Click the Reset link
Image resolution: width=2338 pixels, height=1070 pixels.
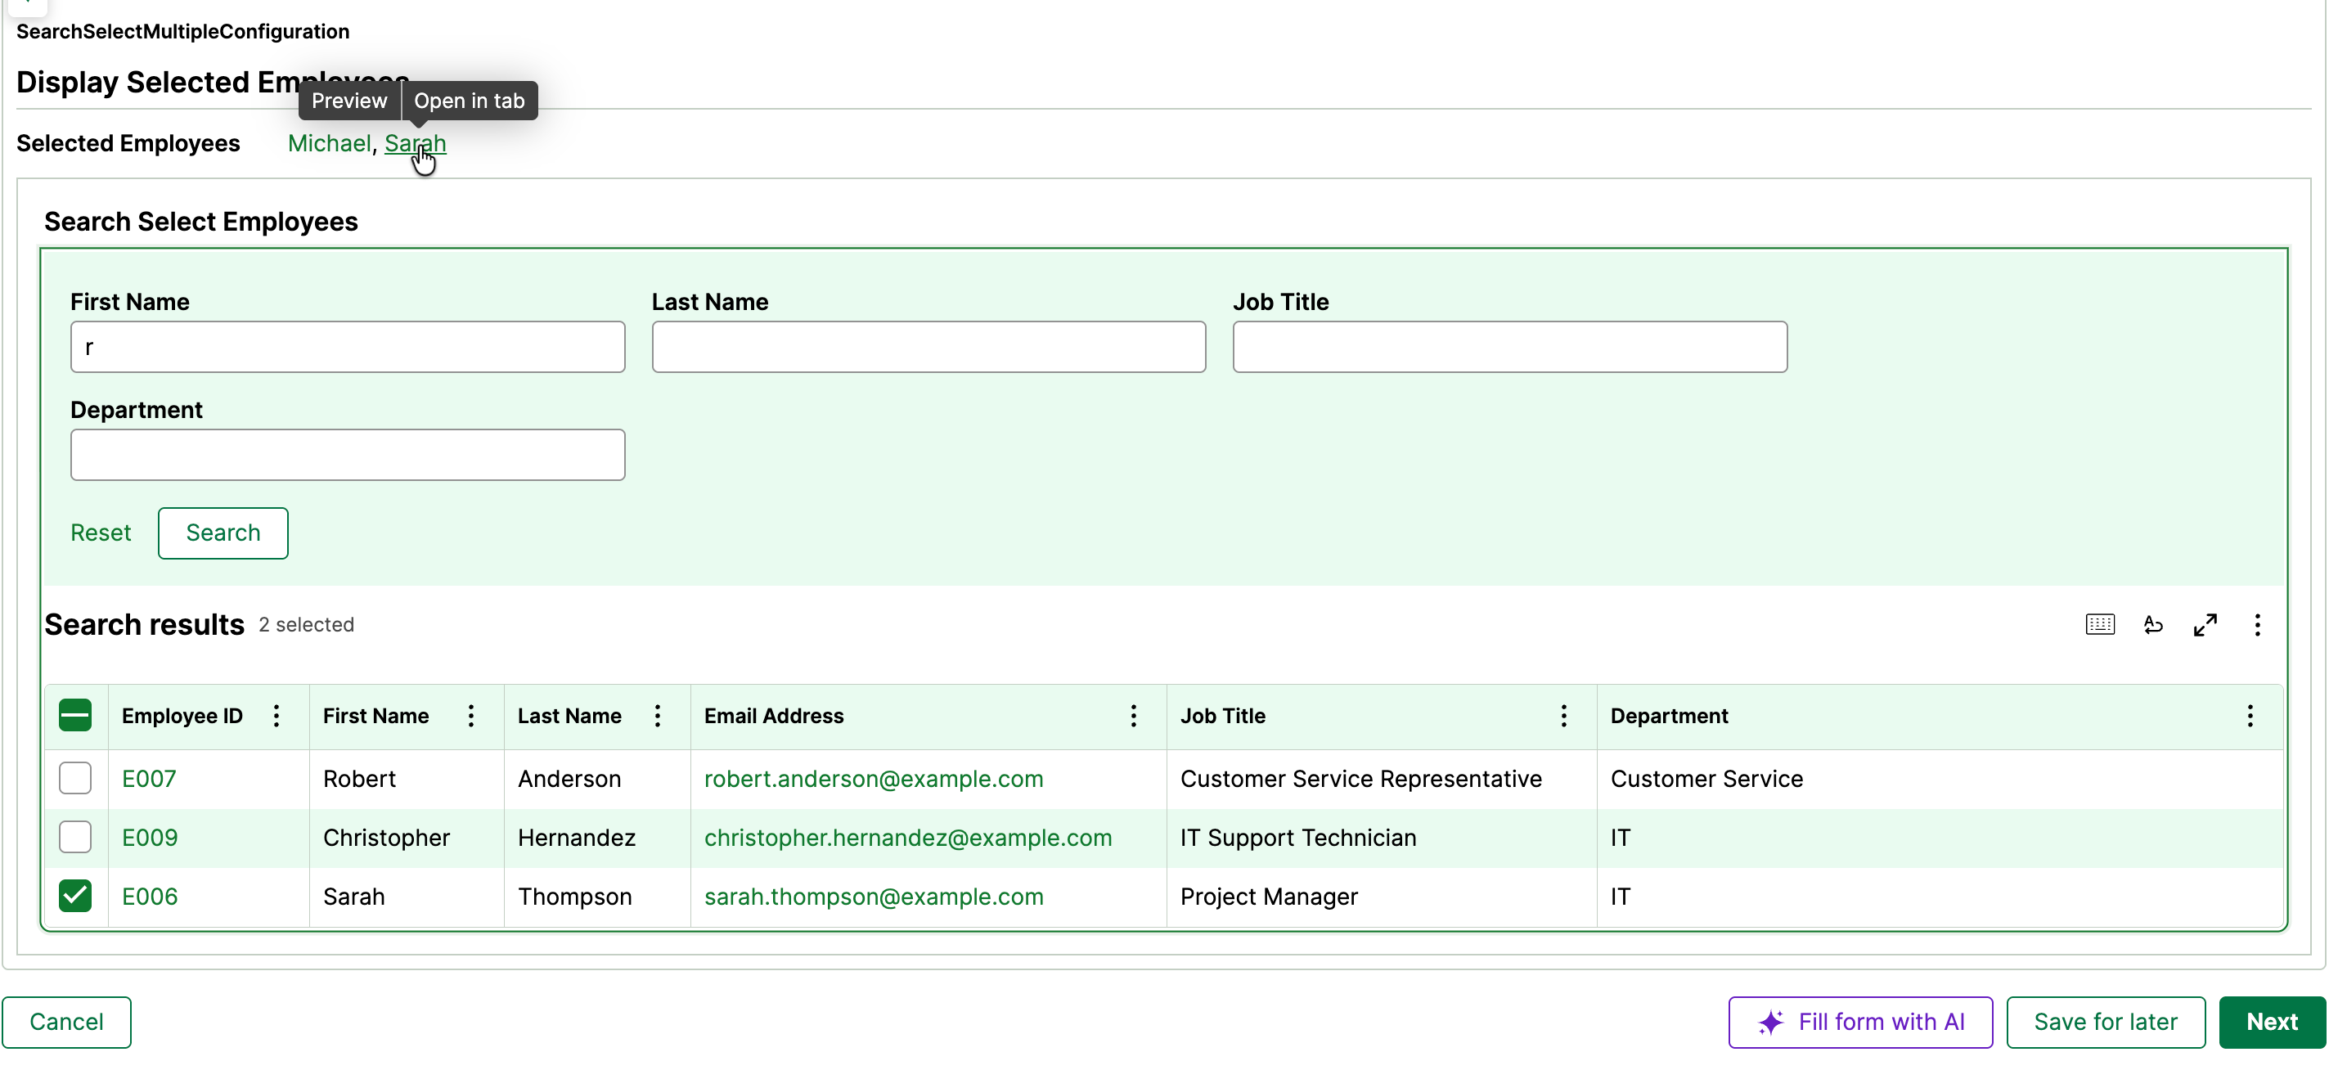pyautogui.click(x=101, y=533)
